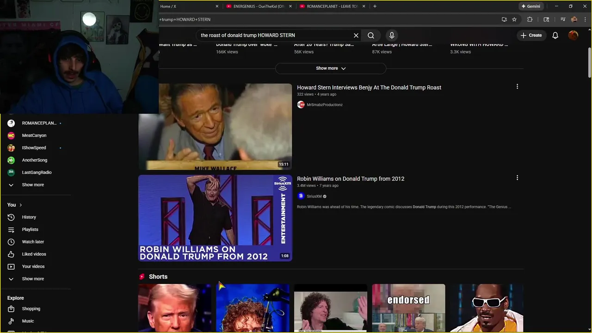Click the SiriusXM channel avatar
The width and height of the screenshot is (592, 333).
point(301,196)
